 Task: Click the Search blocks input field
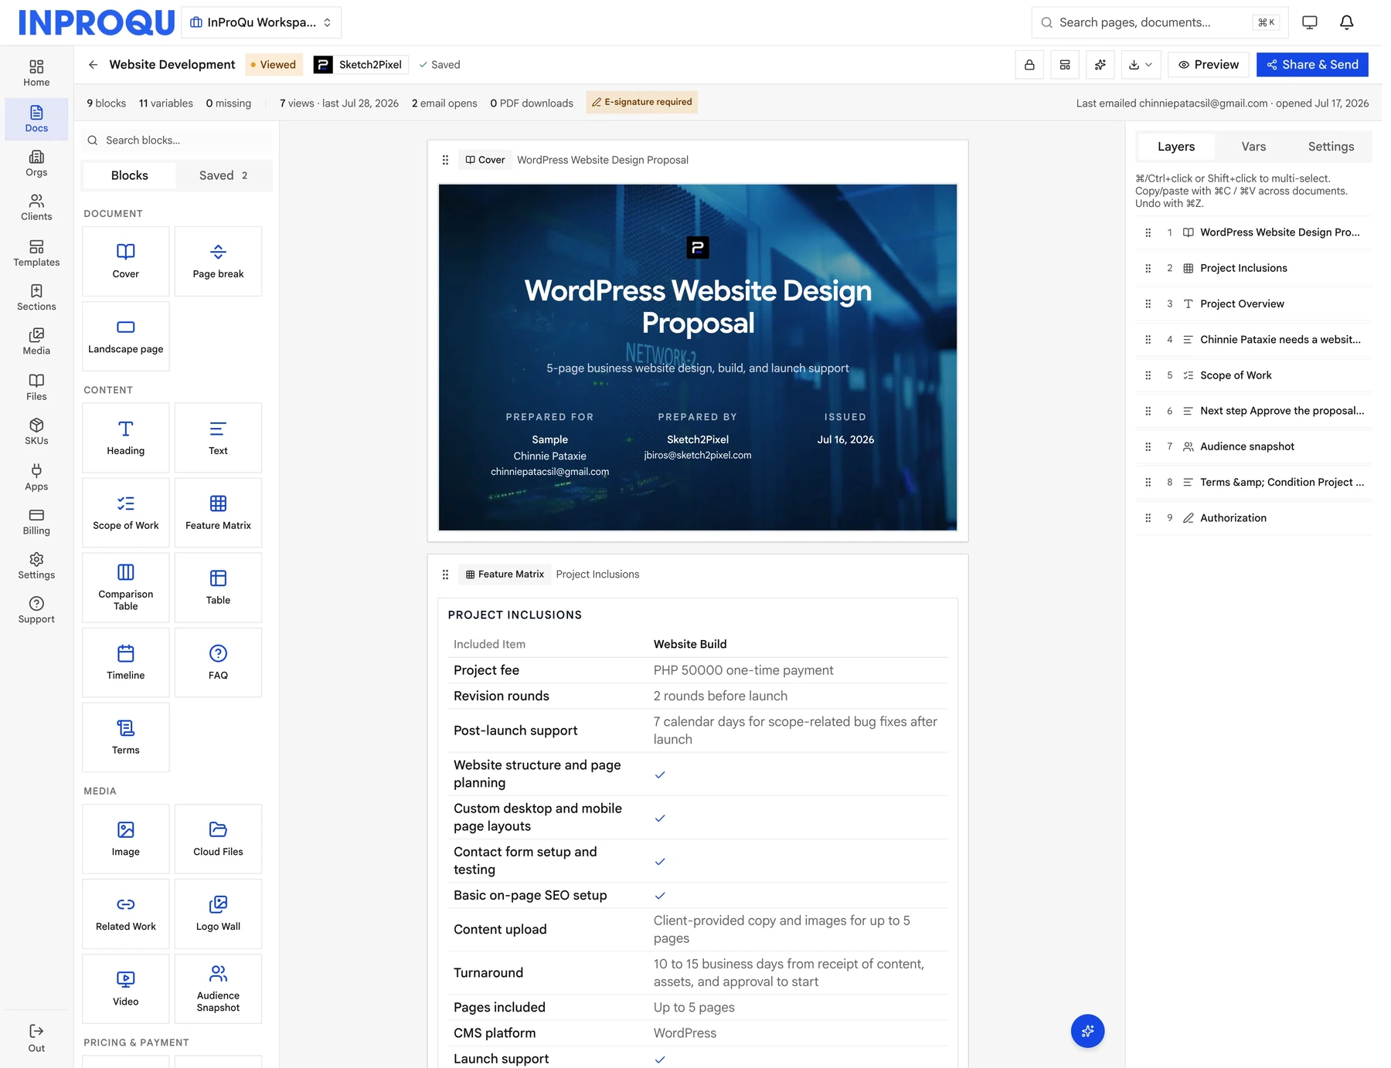[x=177, y=140]
